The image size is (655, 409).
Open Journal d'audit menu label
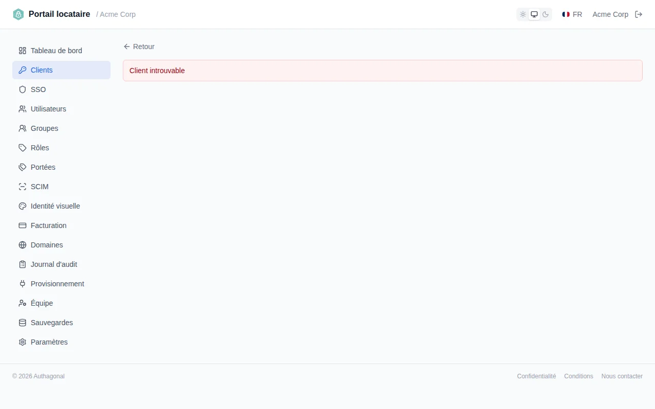(x=54, y=264)
